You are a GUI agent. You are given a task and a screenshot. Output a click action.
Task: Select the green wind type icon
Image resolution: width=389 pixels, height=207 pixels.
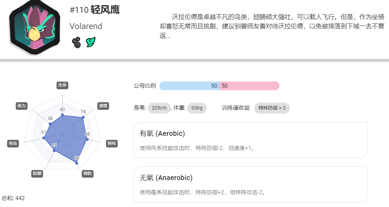pyautogui.click(x=91, y=42)
